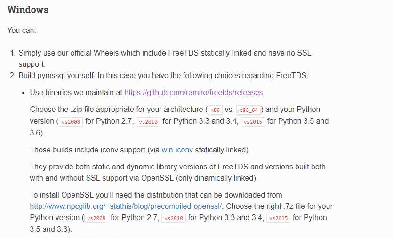Screen dimensions: 393x238
Task: Click the "They provide both static and dynamic" paragraph
Action: click(177, 172)
